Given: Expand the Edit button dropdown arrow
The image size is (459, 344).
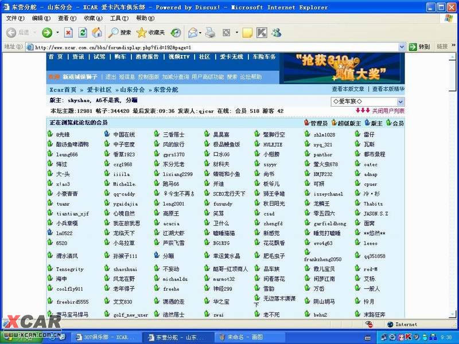Looking at the screenshot, I should pyautogui.click(x=236, y=33).
